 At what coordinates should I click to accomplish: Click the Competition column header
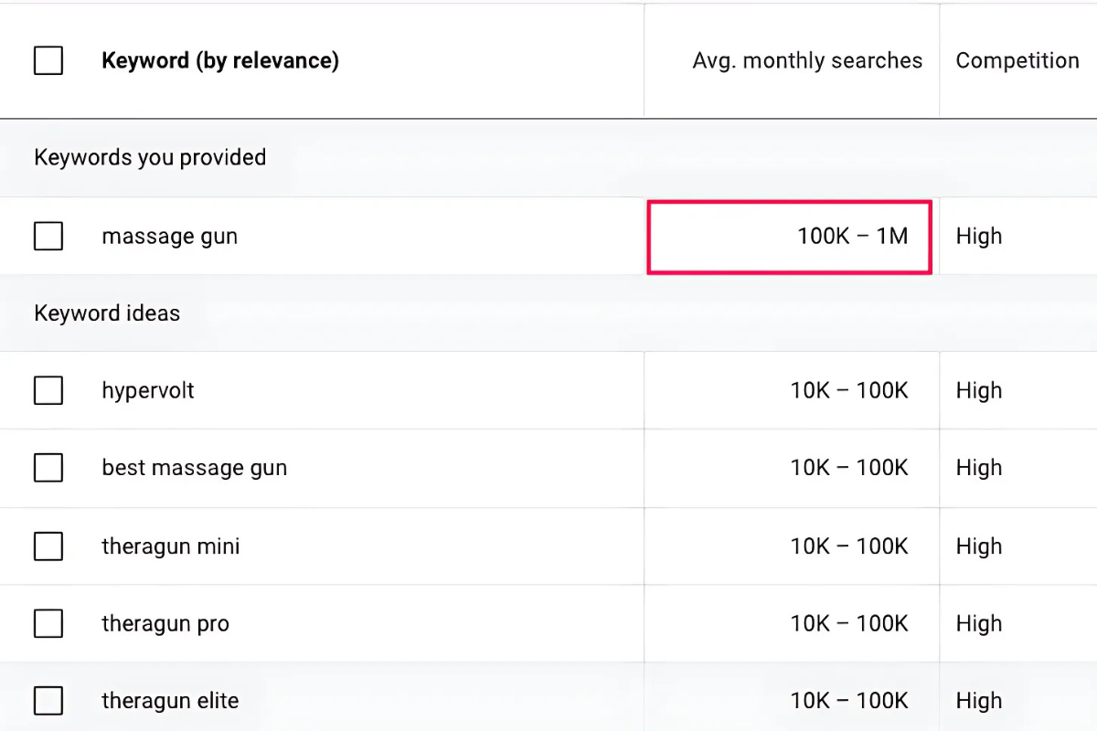point(1017,61)
